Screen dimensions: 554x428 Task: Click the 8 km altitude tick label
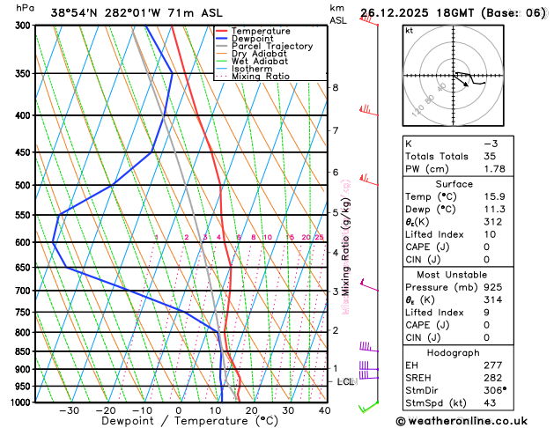[x=336, y=87]
